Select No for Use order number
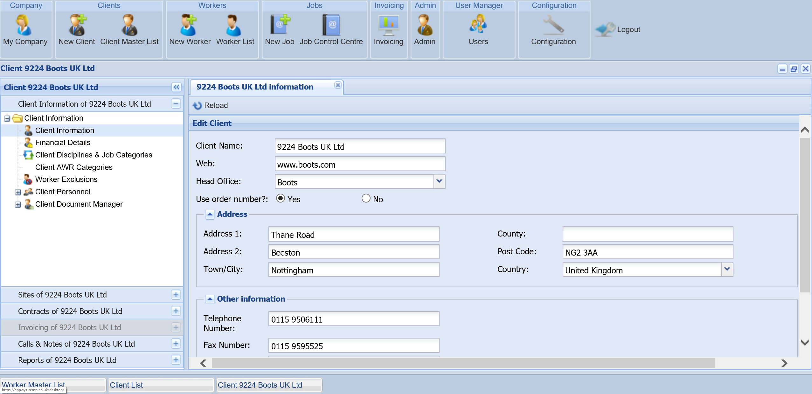Screen dimensions: 812x394 pos(366,198)
